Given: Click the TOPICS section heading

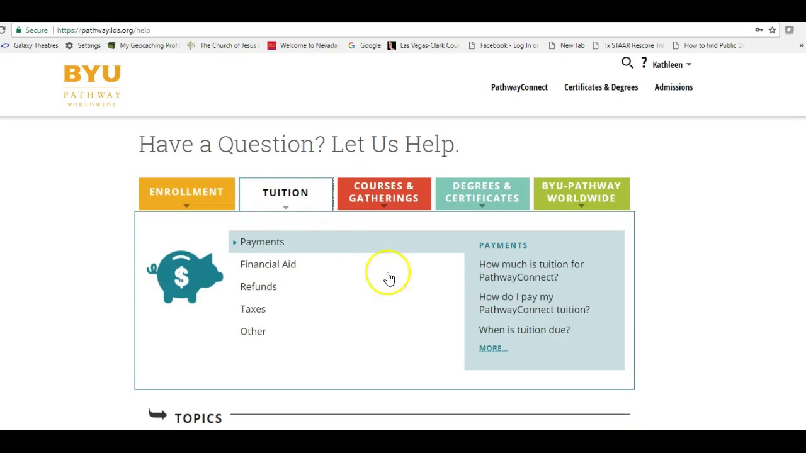Looking at the screenshot, I should [x=198, y=418].
